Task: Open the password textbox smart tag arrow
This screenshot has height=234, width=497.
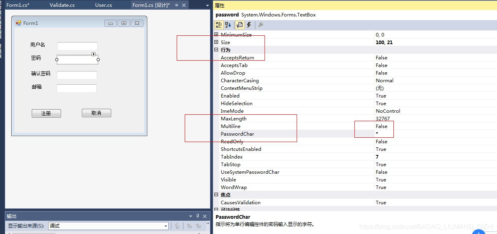Action: click(94, 54)
